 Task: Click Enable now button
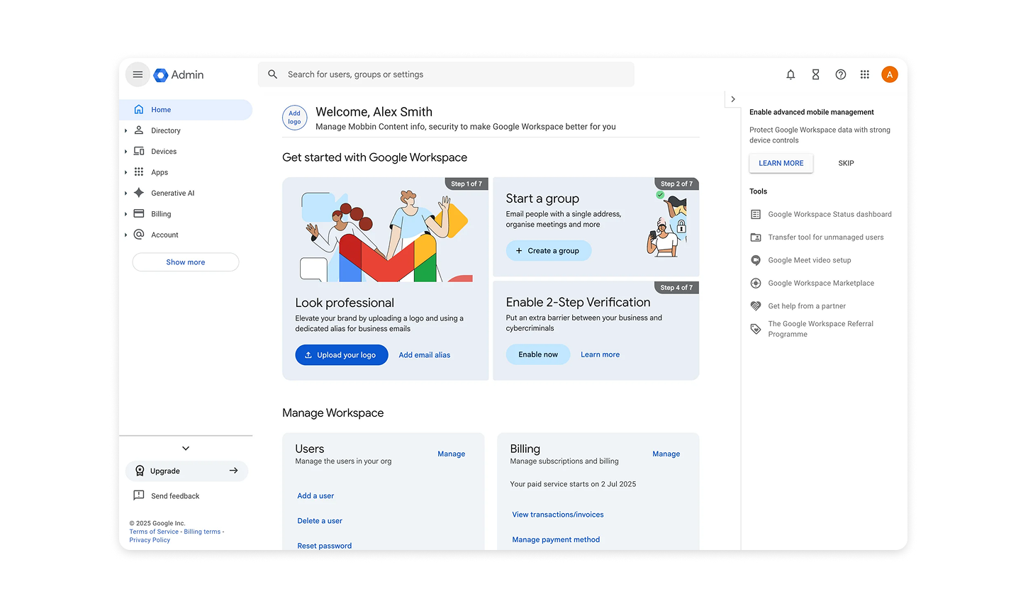tap(538, 354)
